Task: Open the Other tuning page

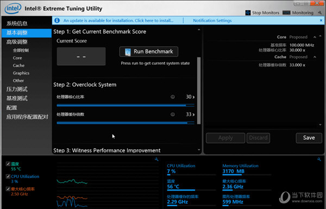Action: [18, 81]
